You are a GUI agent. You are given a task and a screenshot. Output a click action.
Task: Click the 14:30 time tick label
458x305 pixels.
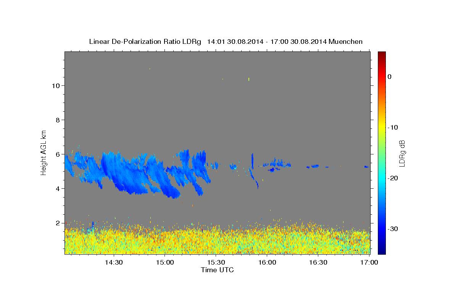[x=114, y=262]
